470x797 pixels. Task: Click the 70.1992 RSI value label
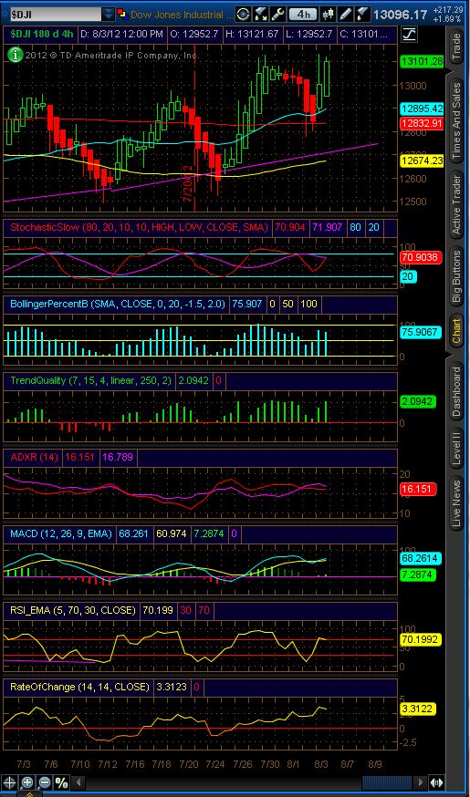(419, 639)
